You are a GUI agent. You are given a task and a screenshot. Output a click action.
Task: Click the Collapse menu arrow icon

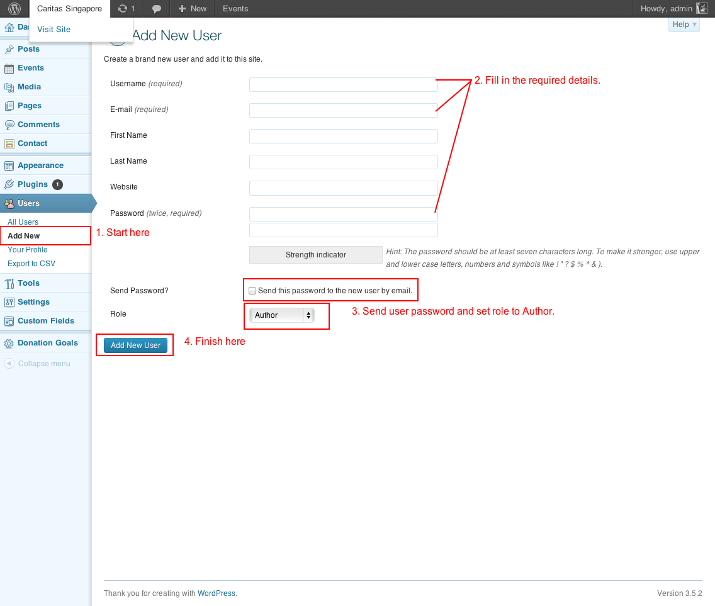pos(9,364)
